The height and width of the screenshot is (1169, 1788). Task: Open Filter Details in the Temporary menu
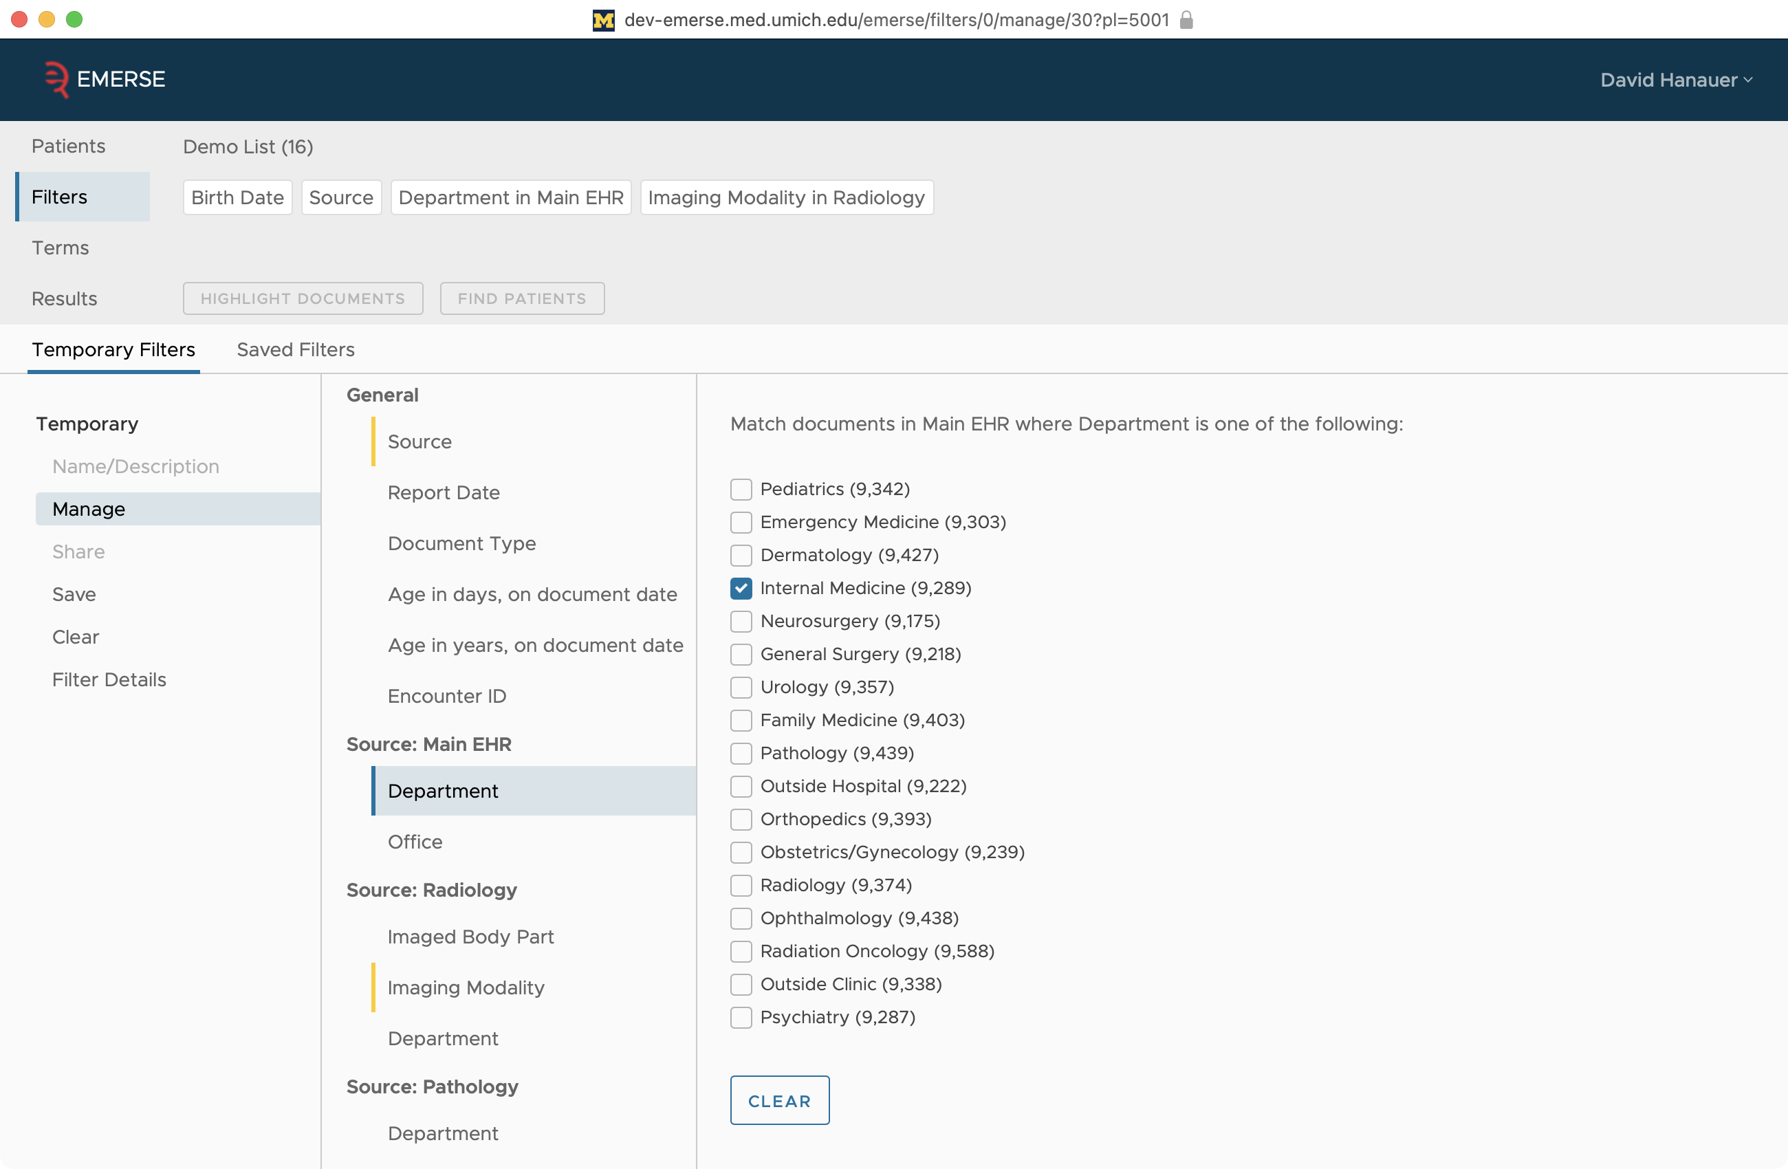click(x=109, y=680)
